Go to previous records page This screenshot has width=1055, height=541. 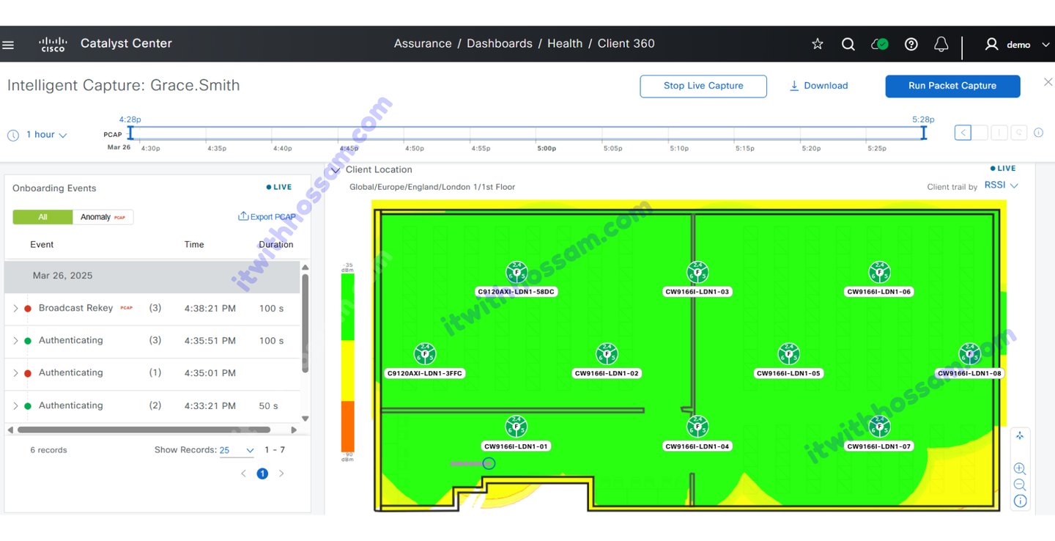[244, 474]
